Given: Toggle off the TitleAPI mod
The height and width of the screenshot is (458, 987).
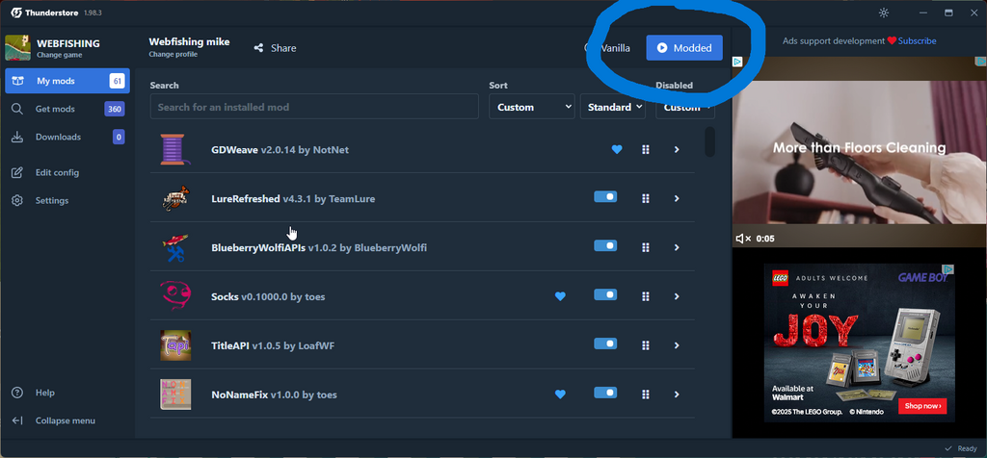Looking at the screenshot, I should click(605, 343).
